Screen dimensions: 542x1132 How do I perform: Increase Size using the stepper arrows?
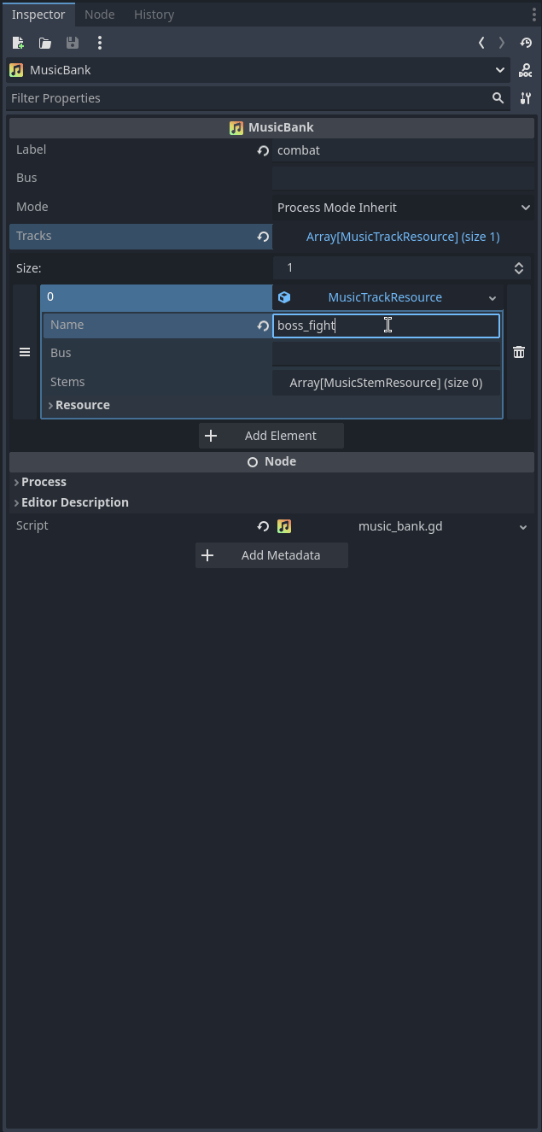pyautogui.click(x=519, y=263)
